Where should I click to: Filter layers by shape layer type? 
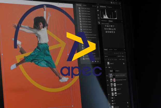121,53
